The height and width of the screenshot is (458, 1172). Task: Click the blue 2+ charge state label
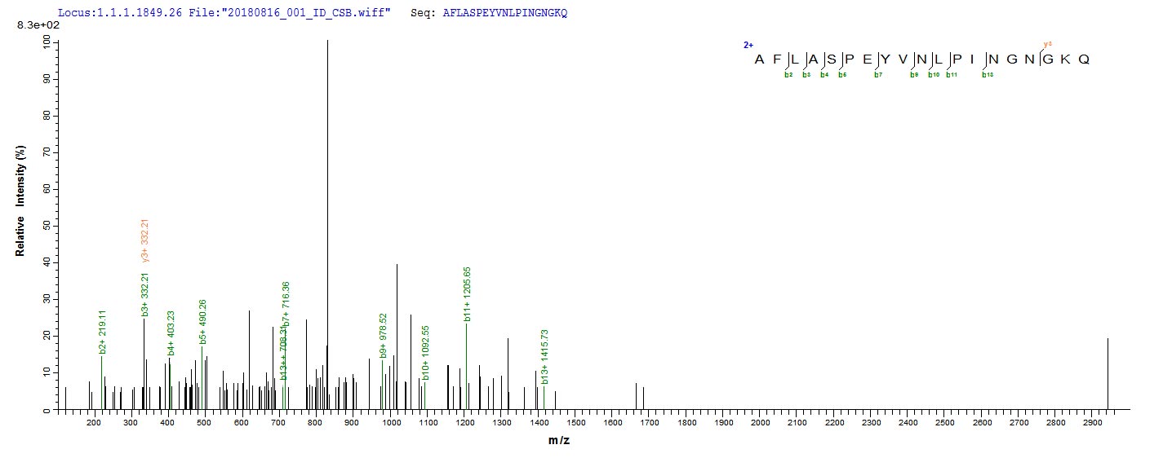[747, 46]
